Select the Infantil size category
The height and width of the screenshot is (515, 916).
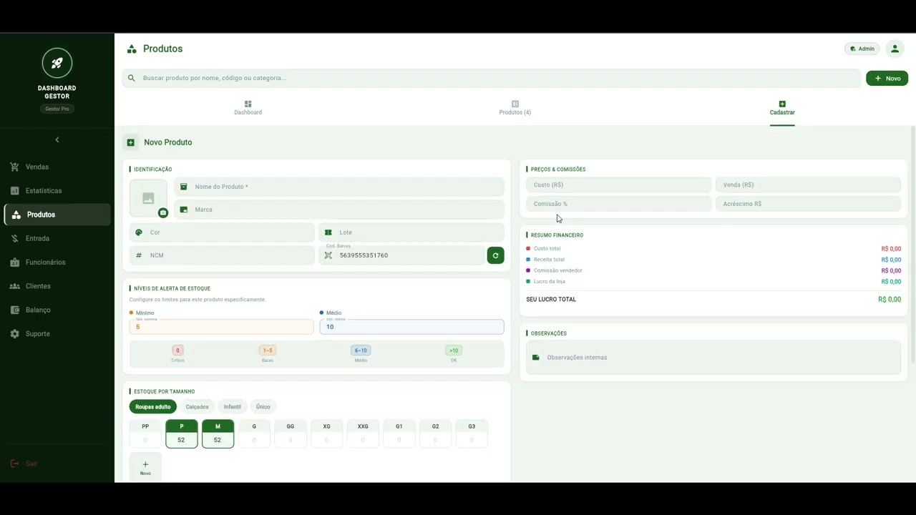[233, 407]
